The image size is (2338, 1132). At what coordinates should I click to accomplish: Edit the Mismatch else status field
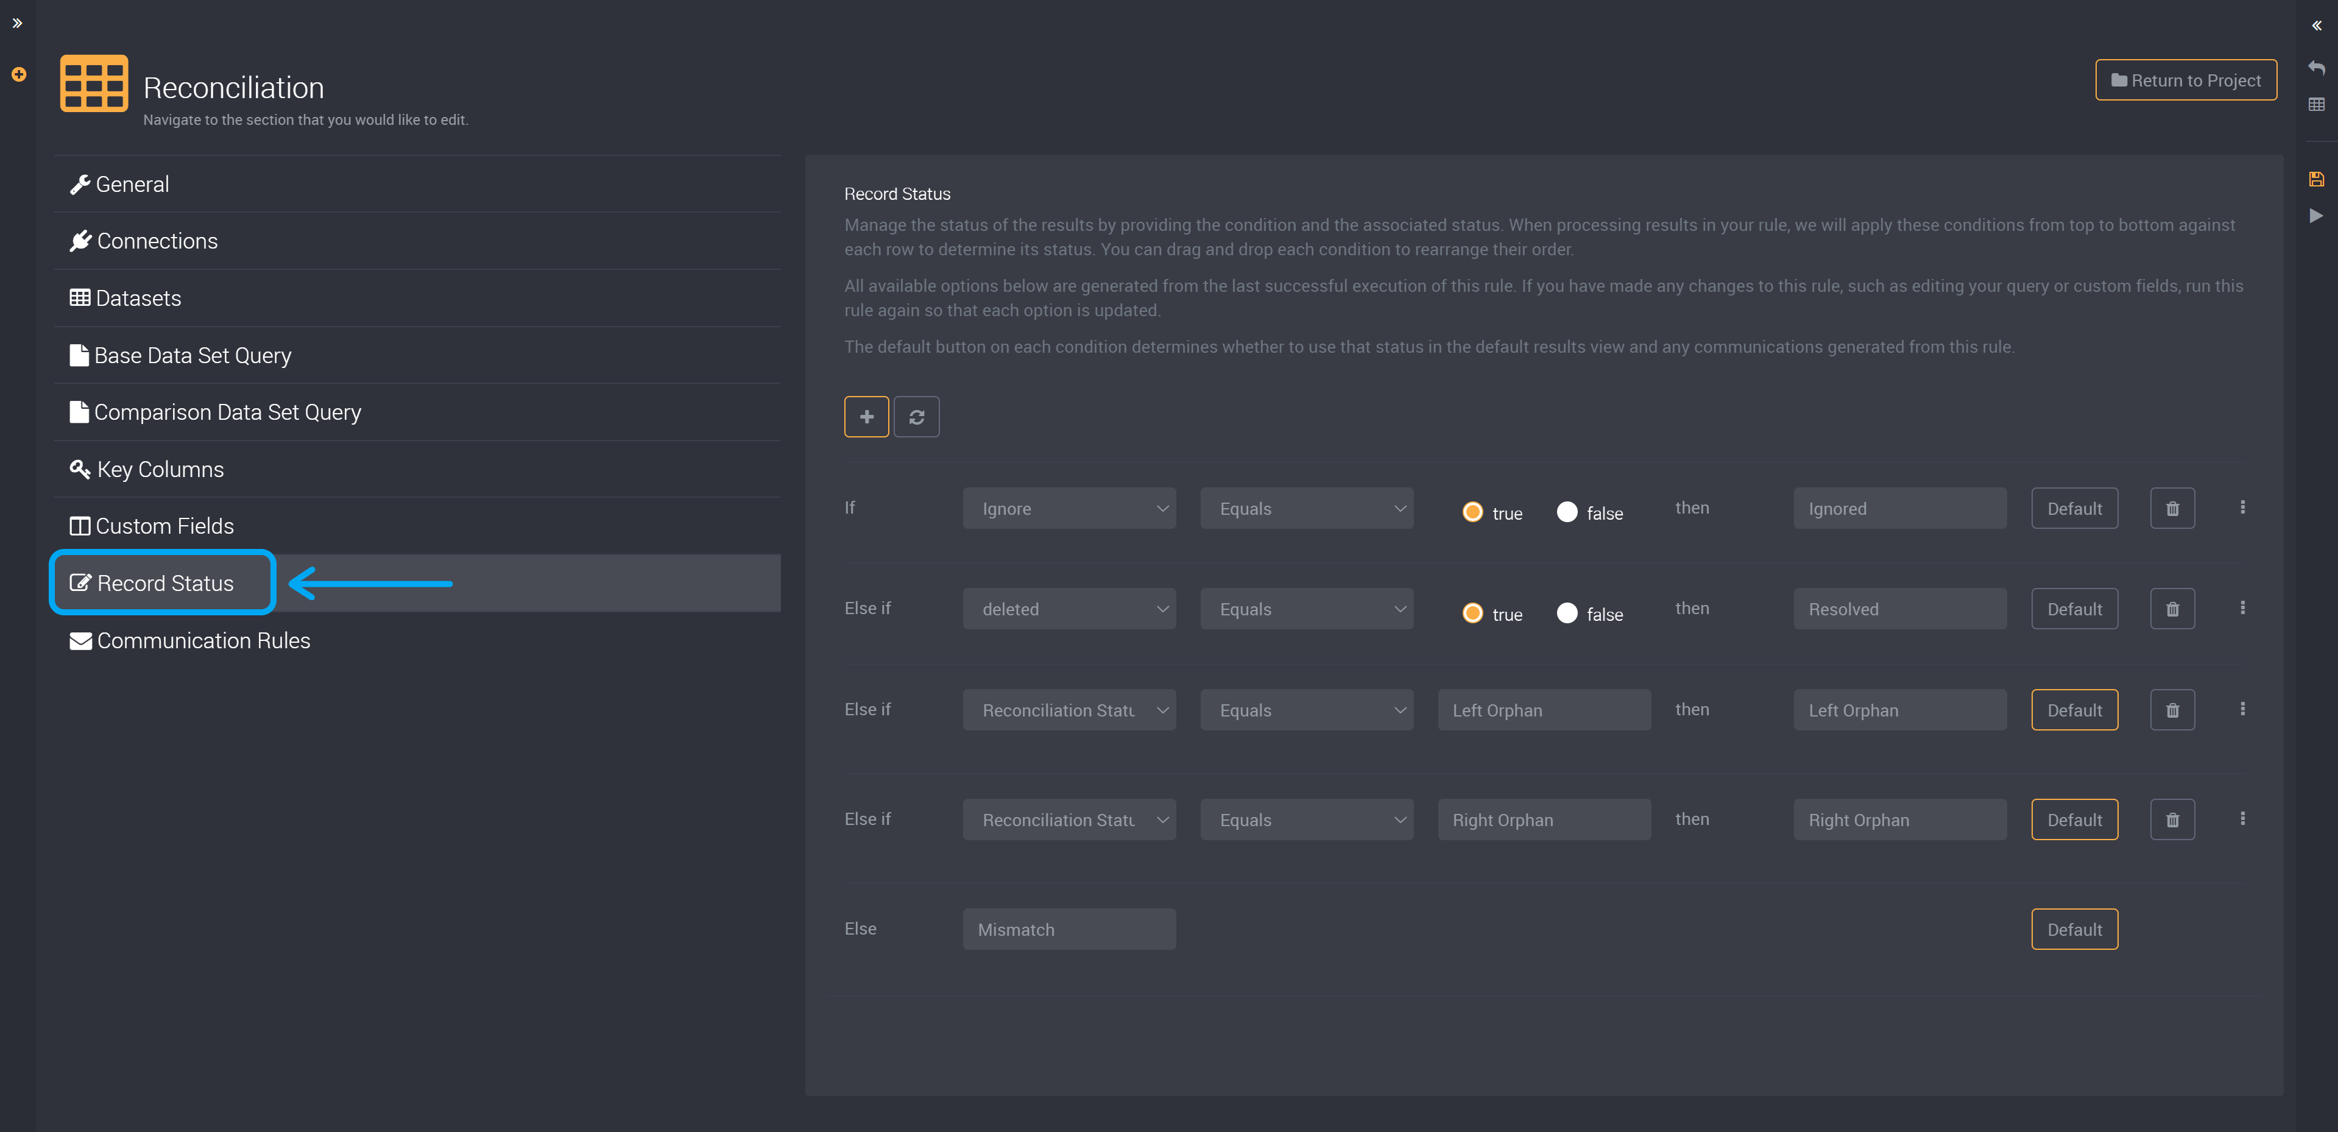1069,930
